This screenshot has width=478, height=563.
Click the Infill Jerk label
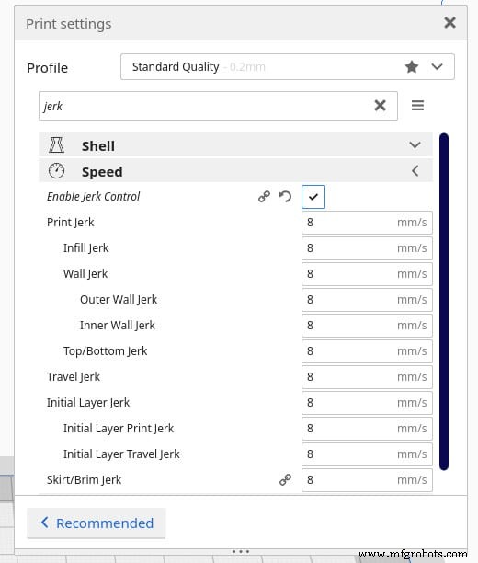pos(85,248)
